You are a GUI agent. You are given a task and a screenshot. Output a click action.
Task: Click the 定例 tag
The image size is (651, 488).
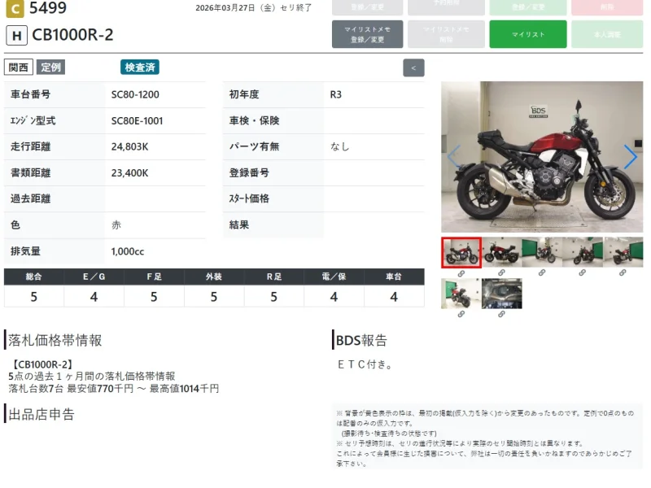coord(50,68)
